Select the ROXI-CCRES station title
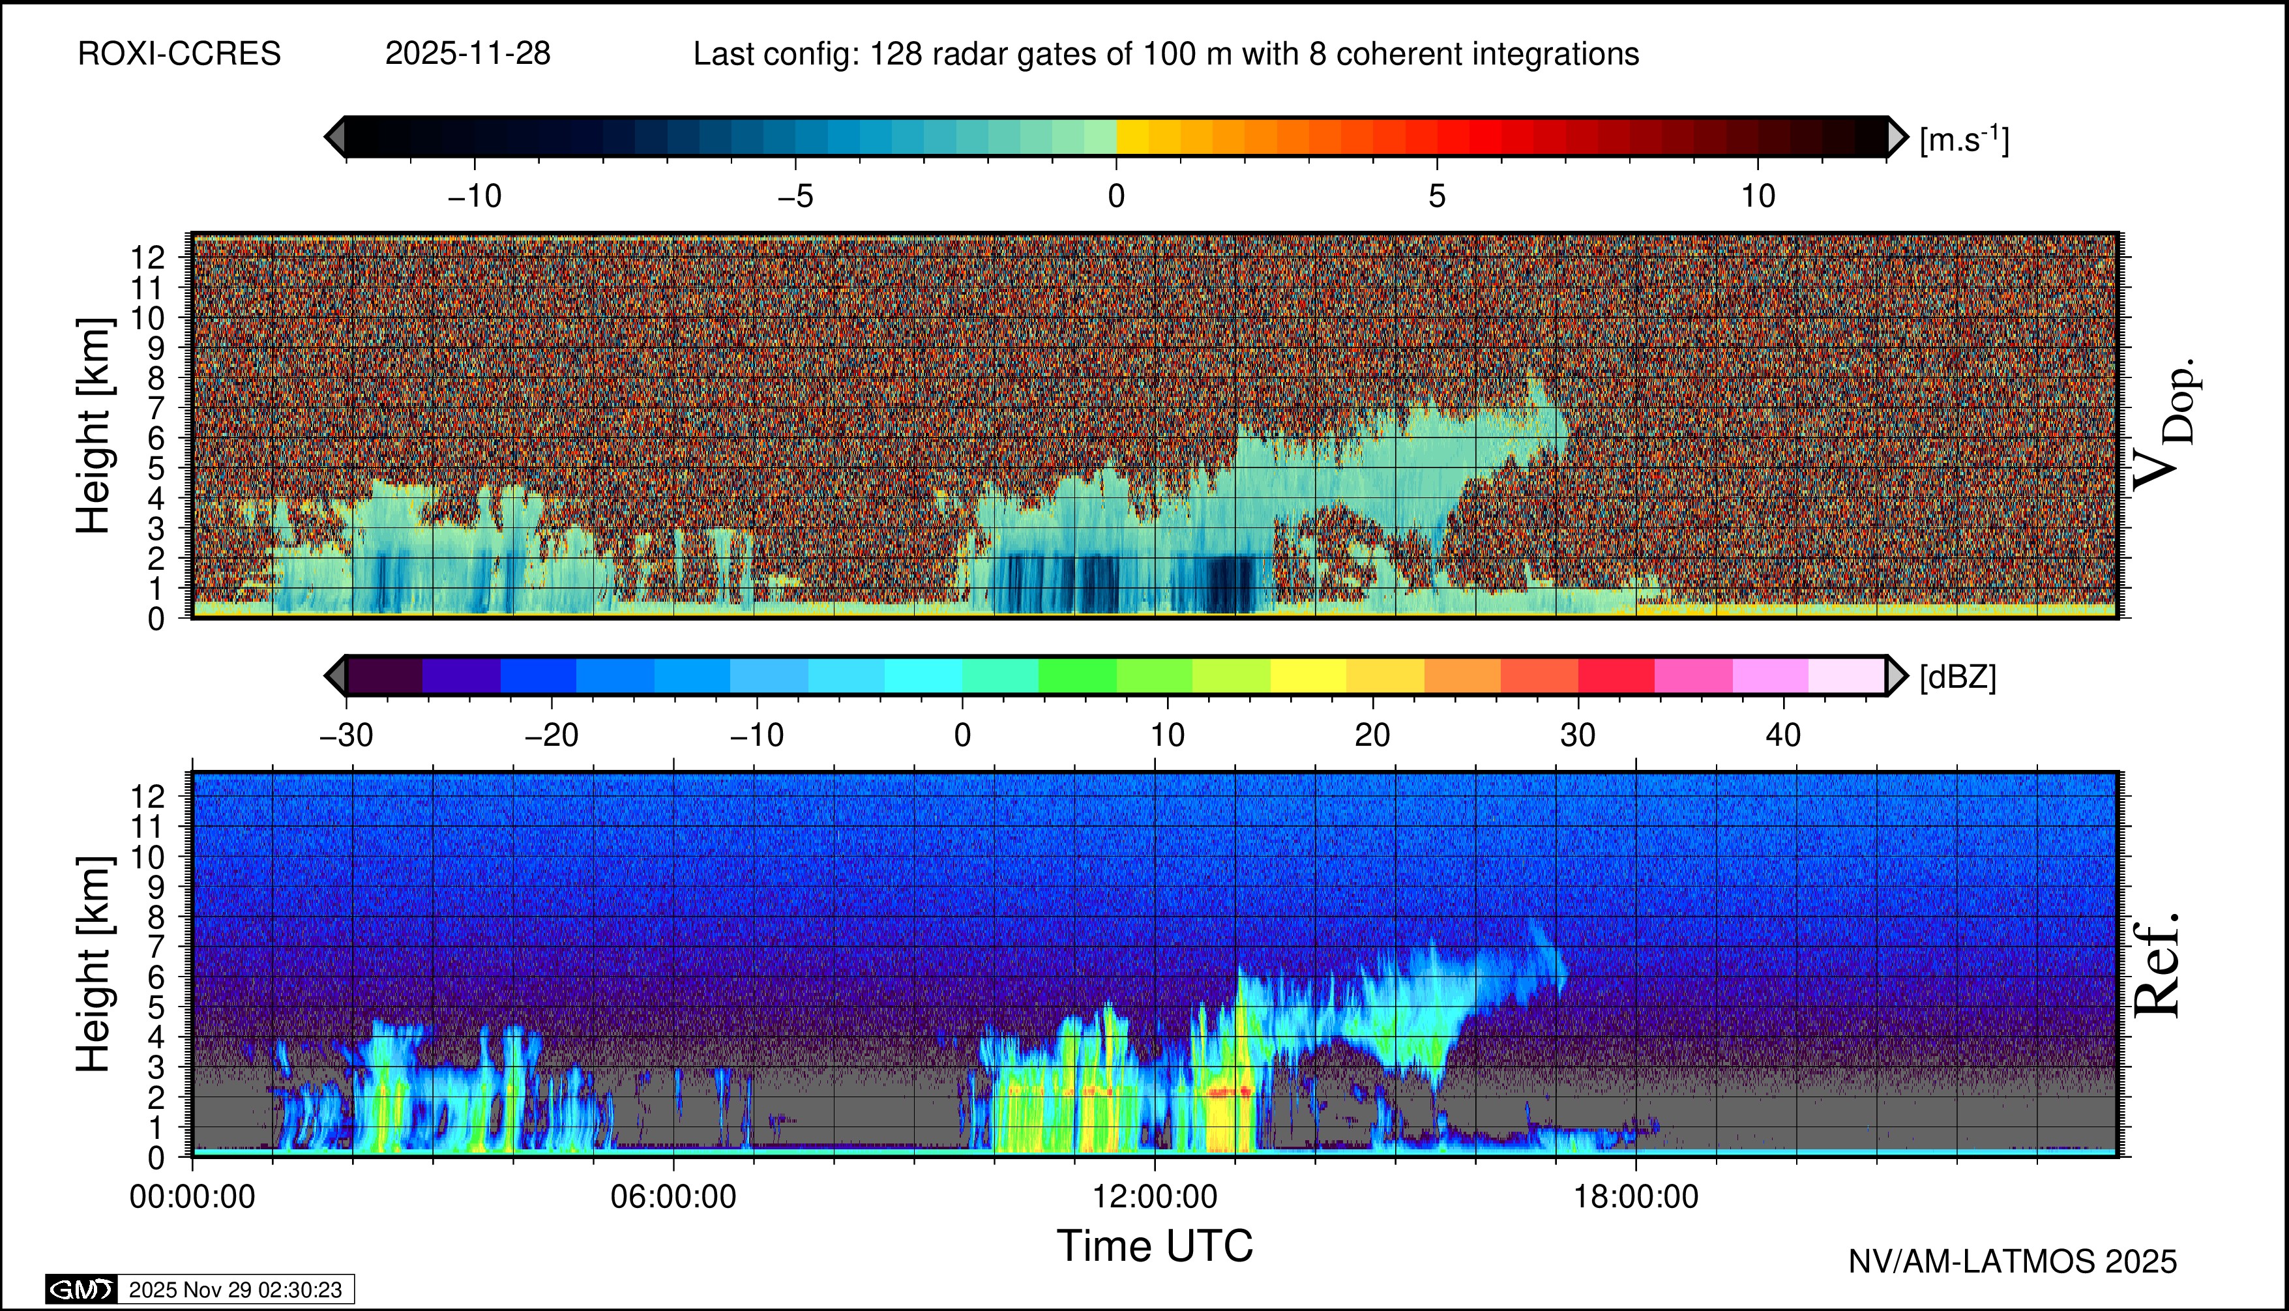Screen dimensions: 2289x1311 coord(179,54)
